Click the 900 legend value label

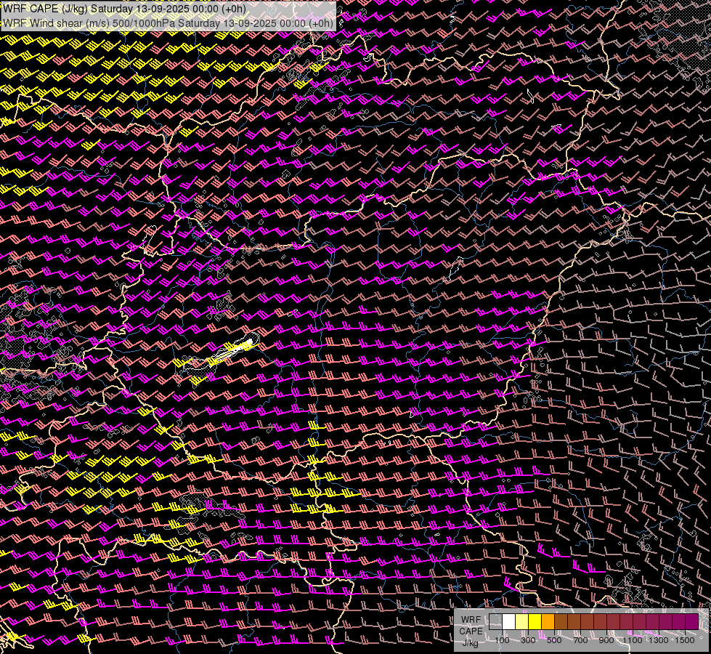pyautogui.click(x=606, y=640)
